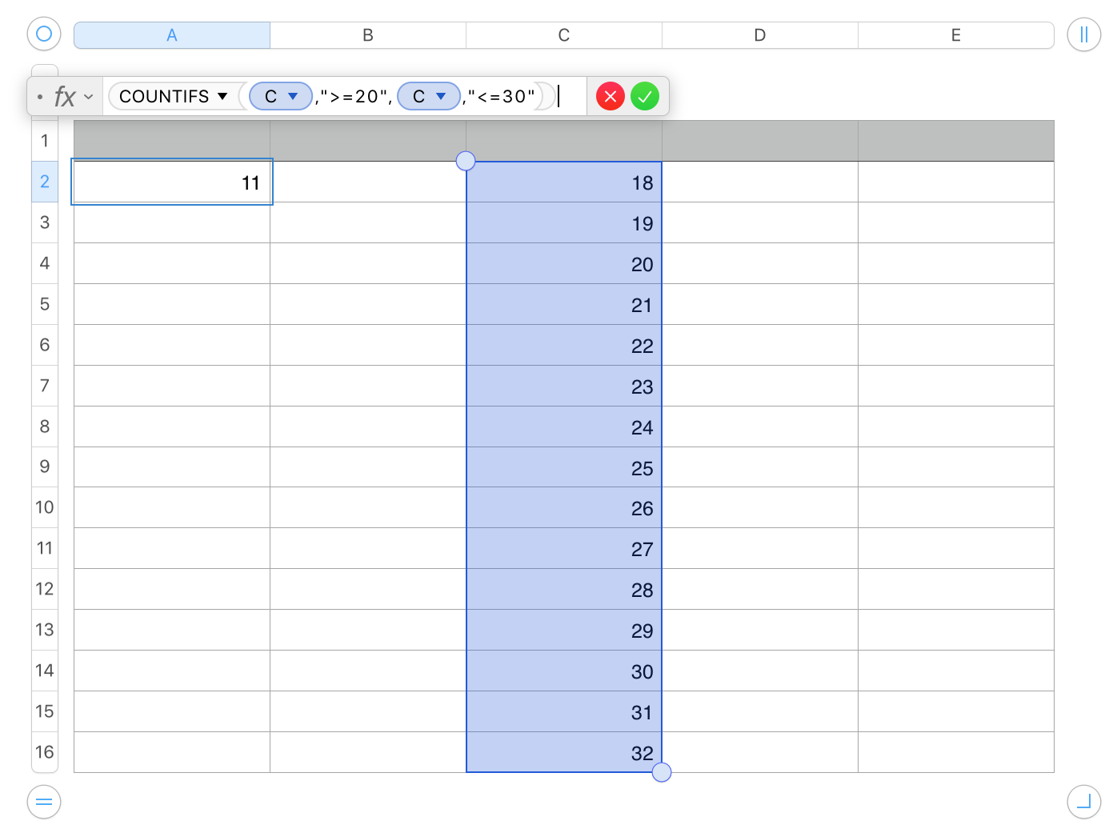
Task: Select row 2 header
Action: 45,182
